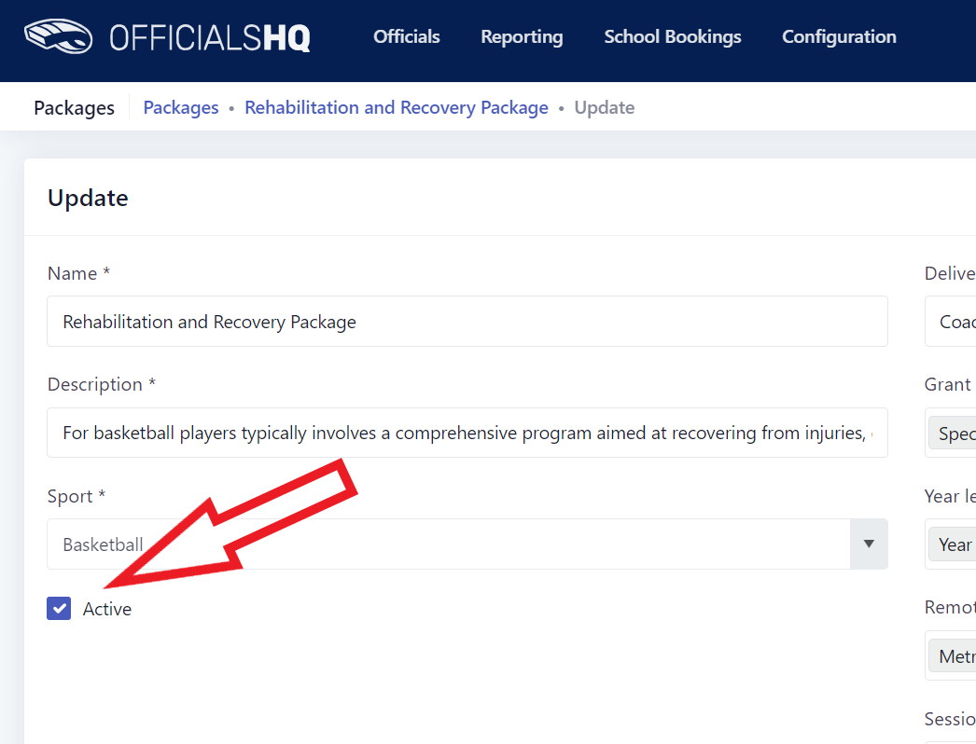Click the Packages page title
Image resolution: width=976 pixels, height=744 pixels.
(x=74, y=107)
